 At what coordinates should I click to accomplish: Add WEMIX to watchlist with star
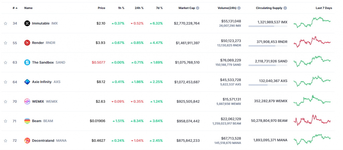click(x=5, y=101)
